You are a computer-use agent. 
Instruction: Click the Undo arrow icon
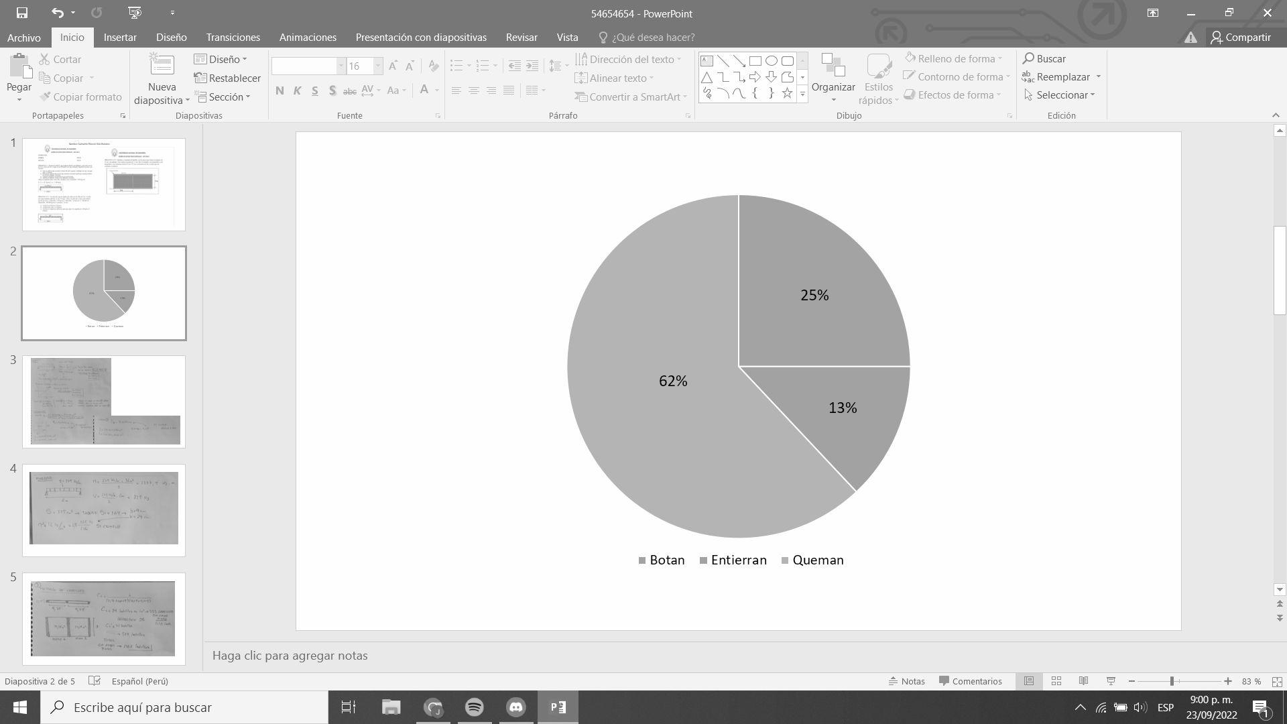click(x=57, y=13)
